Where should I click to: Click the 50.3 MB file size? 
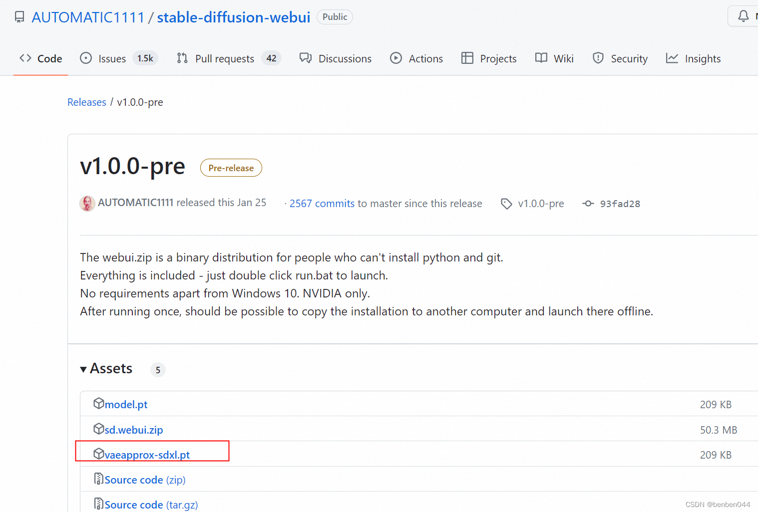(719, 430)
